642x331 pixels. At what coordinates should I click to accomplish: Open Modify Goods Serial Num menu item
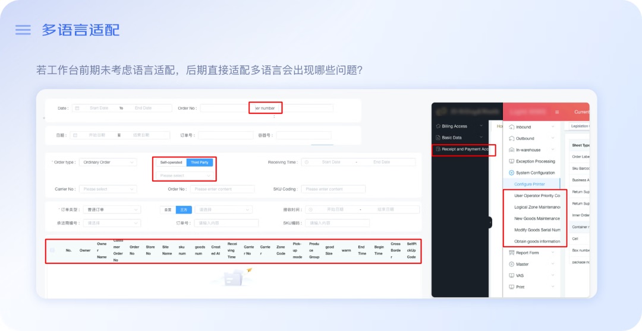click(537, 230)
